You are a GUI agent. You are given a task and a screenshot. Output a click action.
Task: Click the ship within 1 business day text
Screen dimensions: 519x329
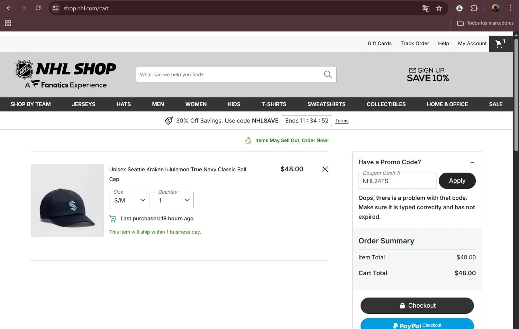coord(155,232)
